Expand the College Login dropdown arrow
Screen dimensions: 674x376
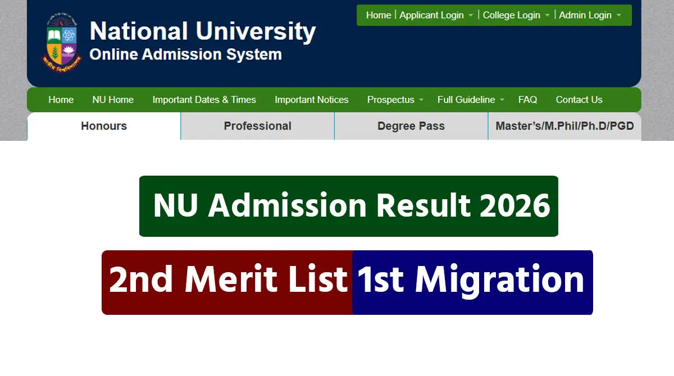(547, 16)
